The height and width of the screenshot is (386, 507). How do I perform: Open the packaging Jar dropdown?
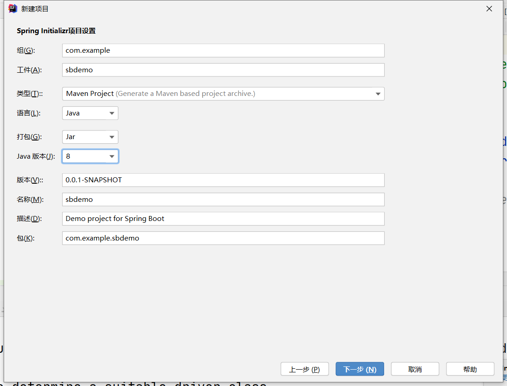pyautogui.click(x=90, y=137)
